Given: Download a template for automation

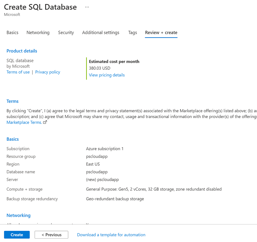Looking at the screenshot, I should 111,235.
